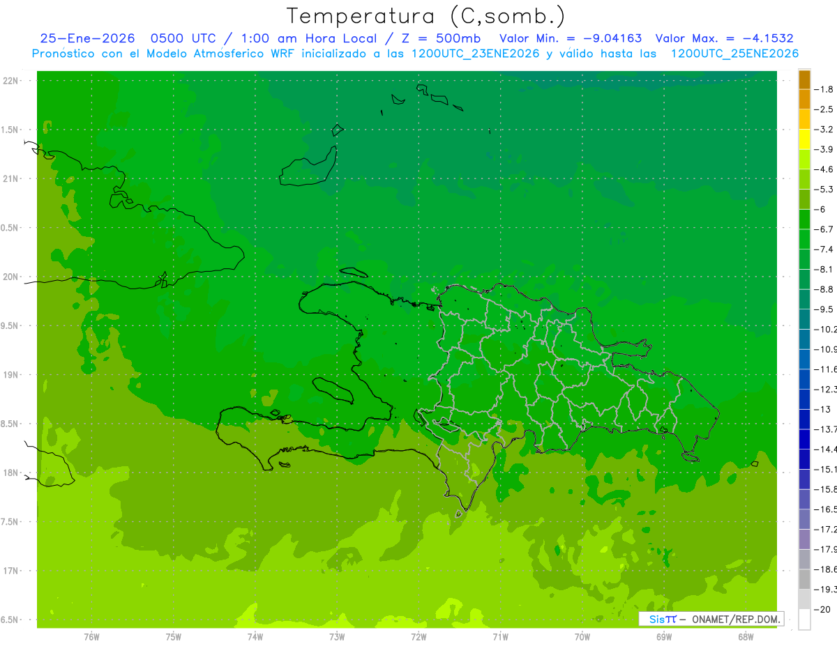The image size is (837, 646).
Task: Click the "71W" longitude label
Action: coord(500,637)
